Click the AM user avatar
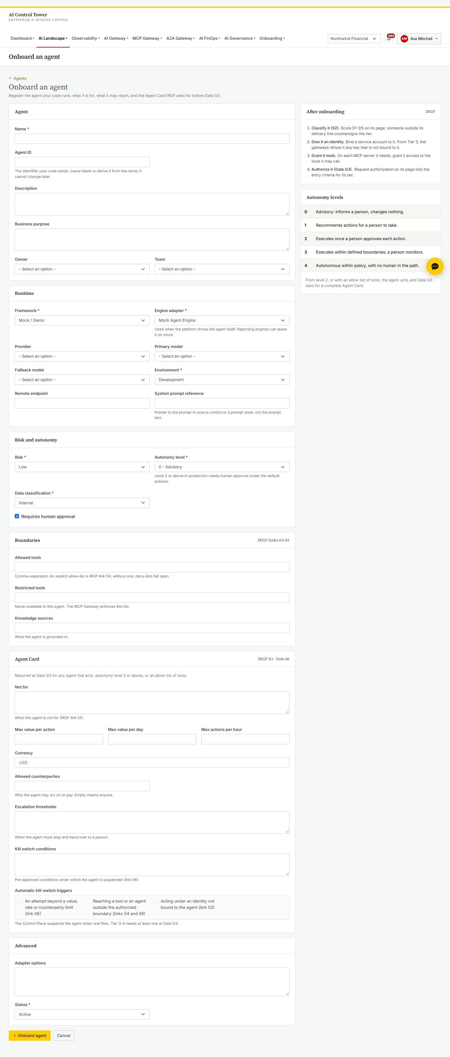The image size is (450, 1057). point(404,38)
